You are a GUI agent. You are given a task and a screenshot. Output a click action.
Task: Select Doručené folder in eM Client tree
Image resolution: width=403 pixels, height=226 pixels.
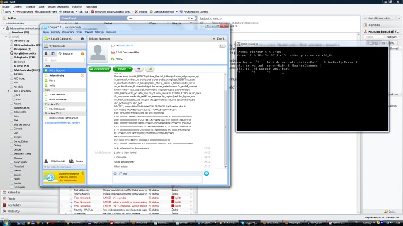[x=21, y=33]
